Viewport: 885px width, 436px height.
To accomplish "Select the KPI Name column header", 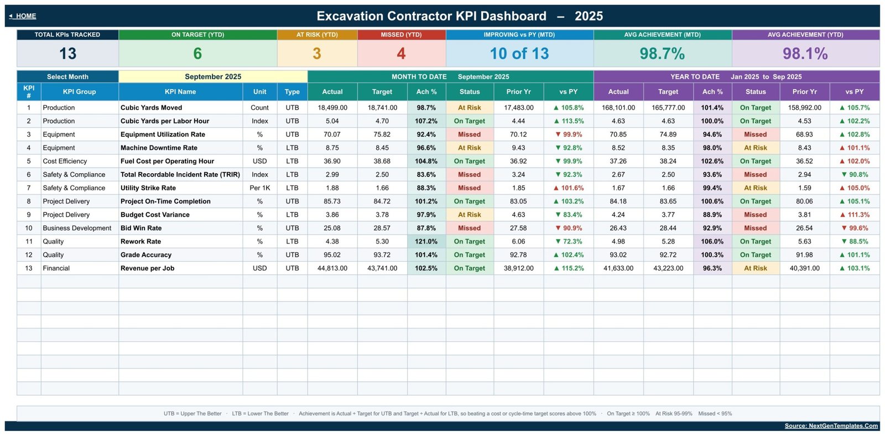I will click(180, 92).
